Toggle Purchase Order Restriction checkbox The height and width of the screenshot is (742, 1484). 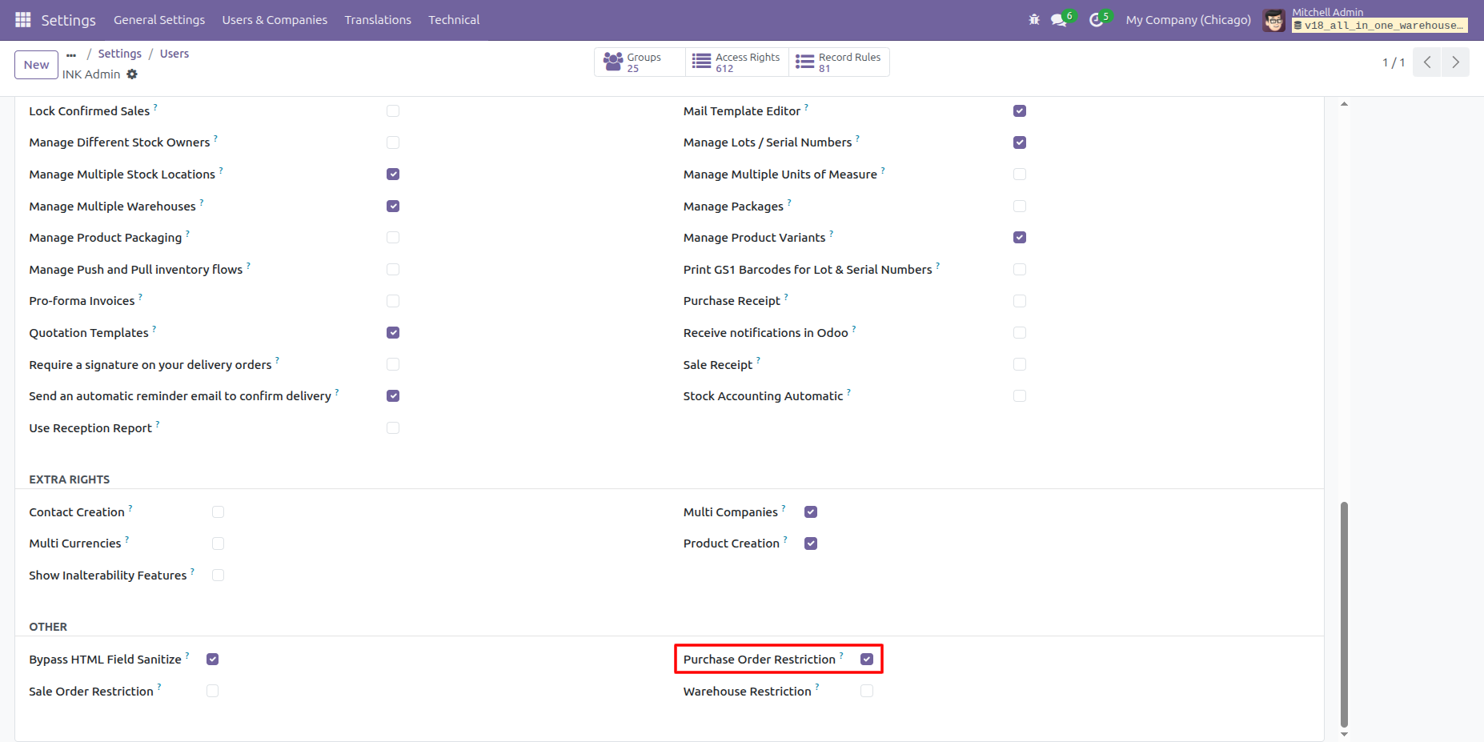[867, 659]
